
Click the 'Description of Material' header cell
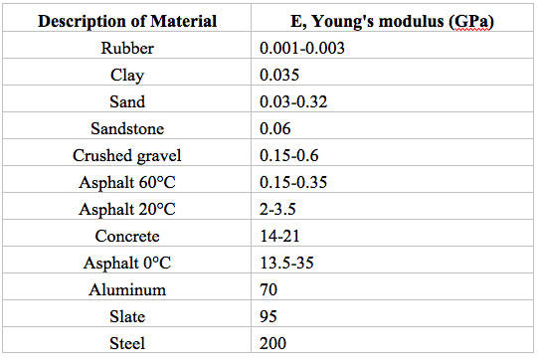(x=126, y=18)
